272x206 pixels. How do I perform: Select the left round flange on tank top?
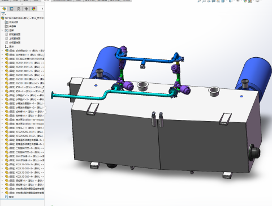pyautogui.click(x=142, y=85)
